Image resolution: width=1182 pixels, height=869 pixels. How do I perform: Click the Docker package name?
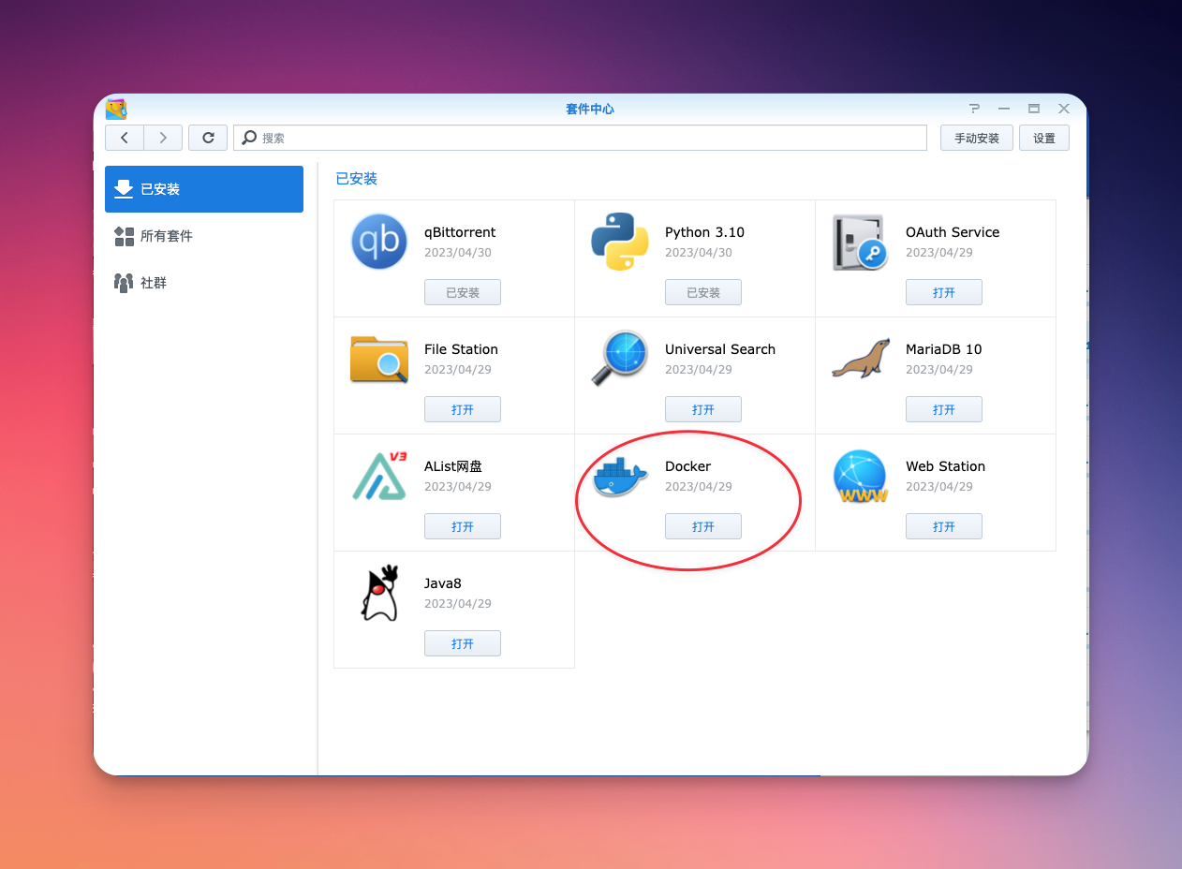687,466
